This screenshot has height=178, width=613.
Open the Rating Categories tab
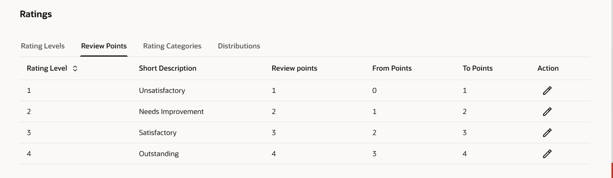[x=172, y=46]
